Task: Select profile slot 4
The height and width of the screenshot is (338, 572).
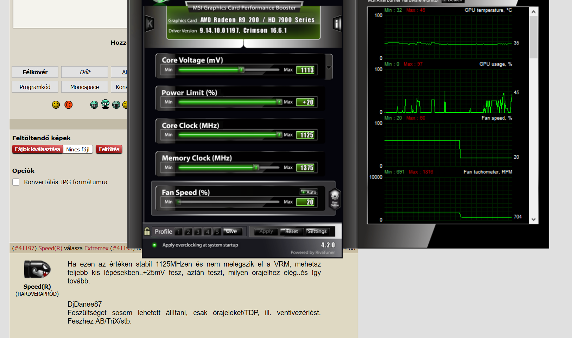Action: coord(207,232)
